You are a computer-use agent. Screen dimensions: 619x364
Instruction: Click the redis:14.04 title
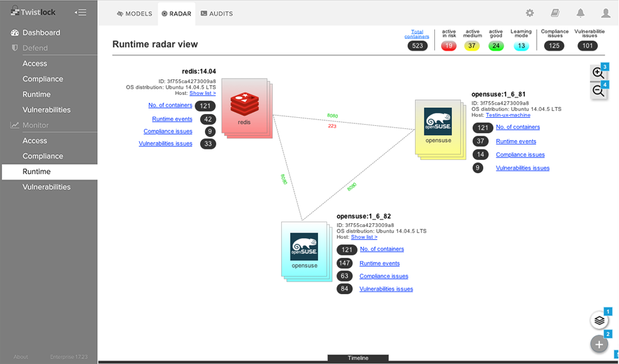point(198,71)
